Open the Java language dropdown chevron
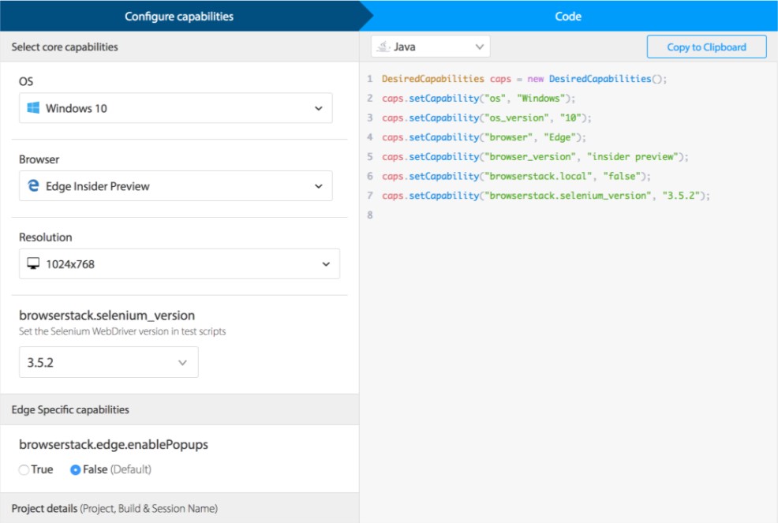The height and width of the screenshot is (523, 778). point(479,47)
